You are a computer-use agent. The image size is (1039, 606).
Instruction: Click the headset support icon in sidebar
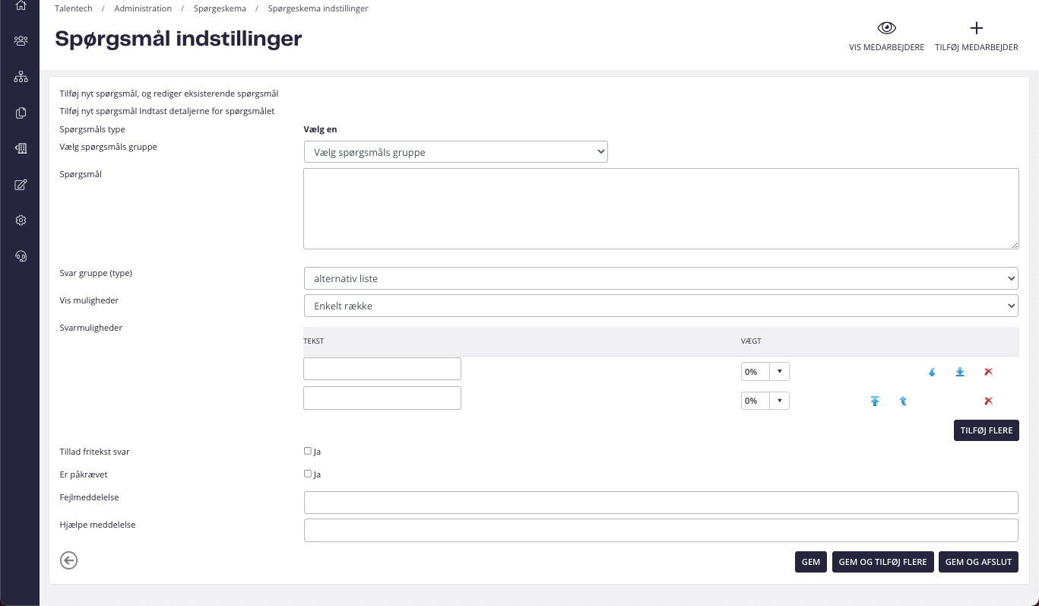(21, 256)
